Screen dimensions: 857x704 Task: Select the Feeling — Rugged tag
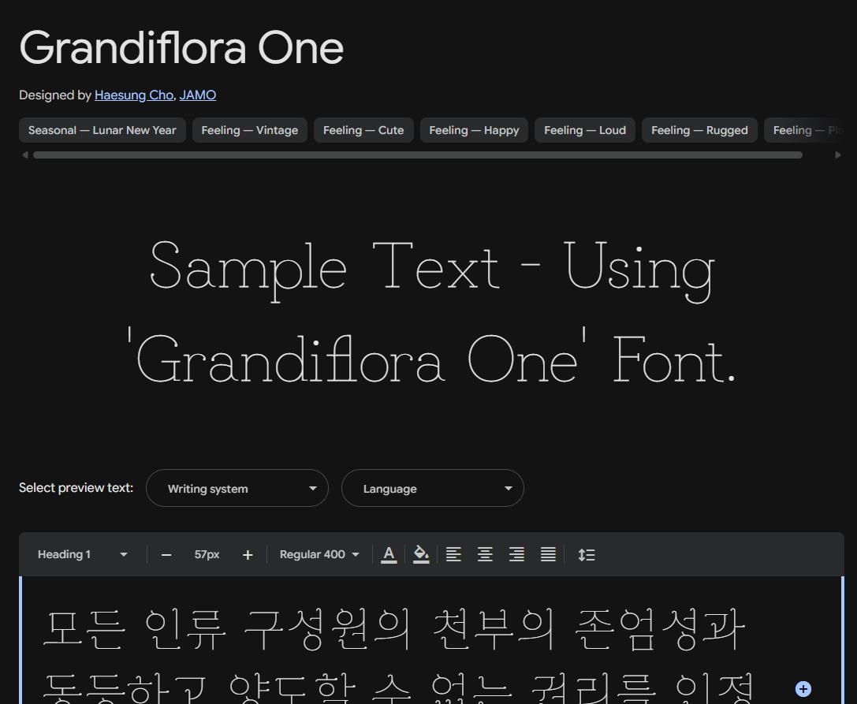click(699, 130)
